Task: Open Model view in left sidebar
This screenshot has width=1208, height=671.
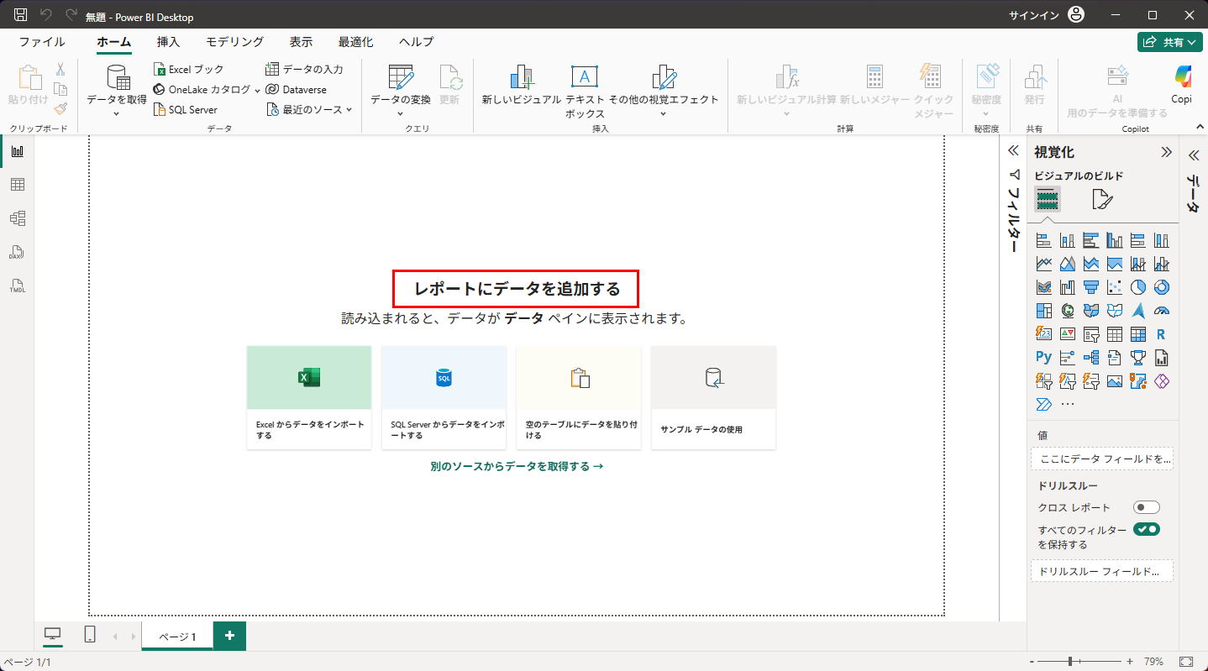Action: 17,218
